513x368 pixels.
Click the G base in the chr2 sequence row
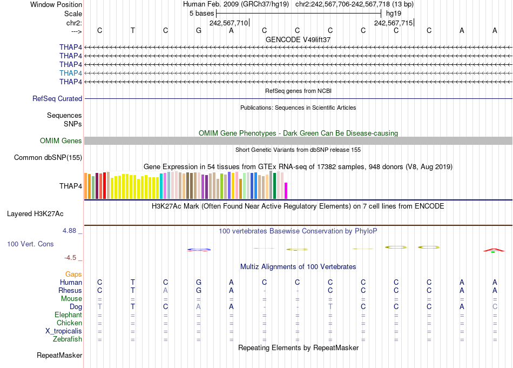pos(199,30)
